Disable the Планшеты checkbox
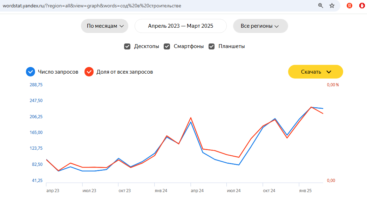Viewport: 367px width, 203px height. 212,46
